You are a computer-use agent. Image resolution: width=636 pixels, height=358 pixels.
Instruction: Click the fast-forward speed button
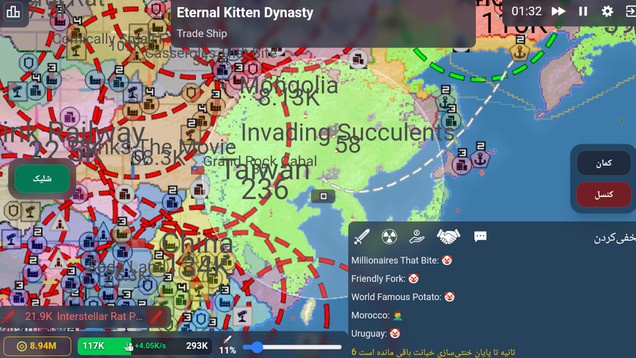[x=558, y=11]
